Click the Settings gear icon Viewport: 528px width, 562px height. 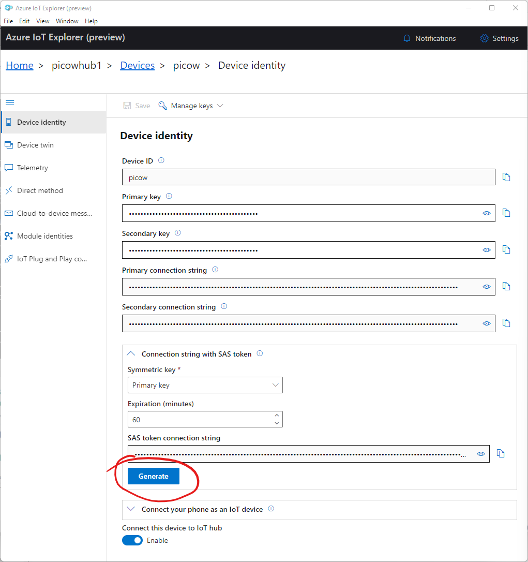tap(484, 38)
